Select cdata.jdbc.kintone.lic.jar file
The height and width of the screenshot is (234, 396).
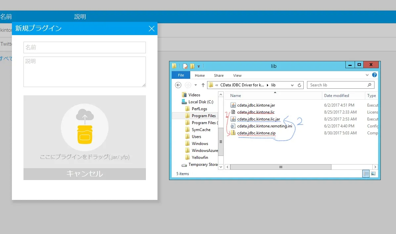click(x=258, y=119)
